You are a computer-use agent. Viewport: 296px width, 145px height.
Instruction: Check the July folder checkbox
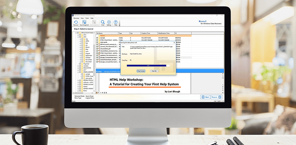coord(82,39)
